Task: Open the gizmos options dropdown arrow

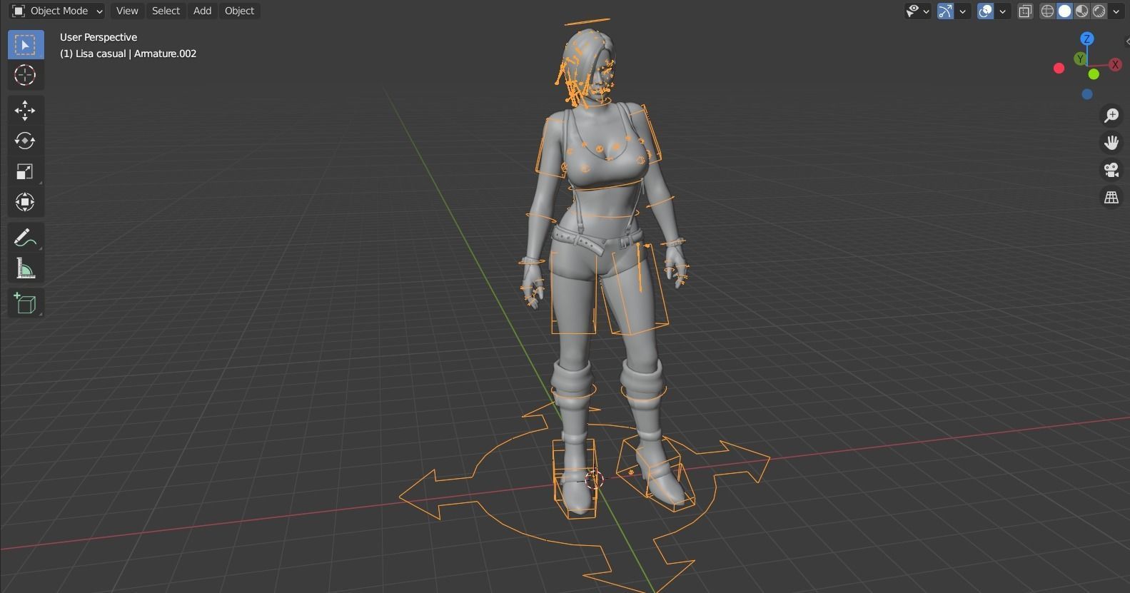Action: pyautogui.click(x=962, y=11)
